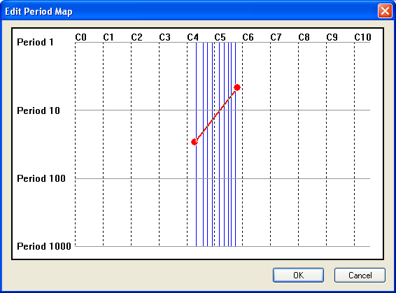Click the red line between control points
Screen dimensions: 396x293
pos(215,115)
